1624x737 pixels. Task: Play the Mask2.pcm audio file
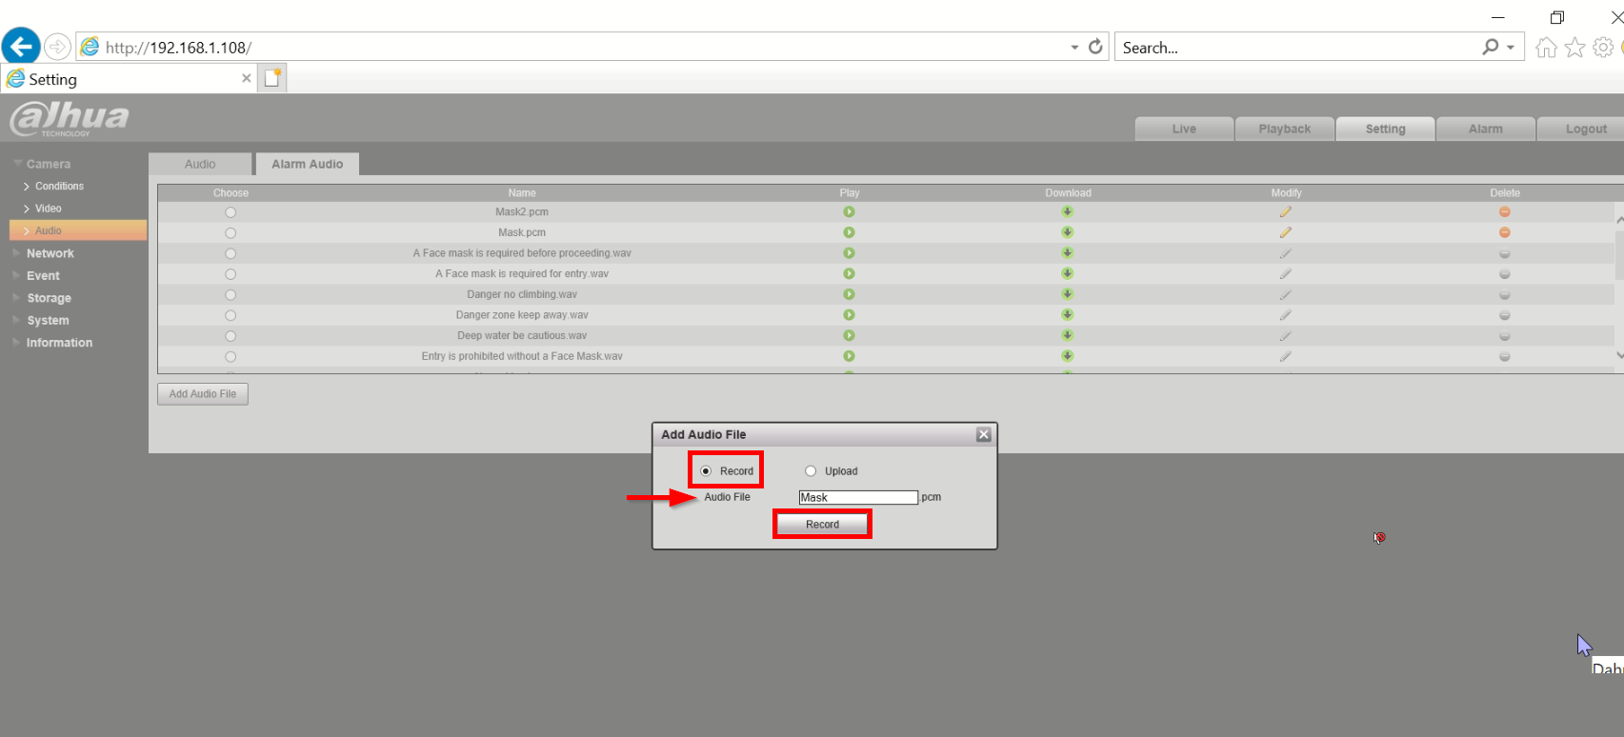point(849,212)
